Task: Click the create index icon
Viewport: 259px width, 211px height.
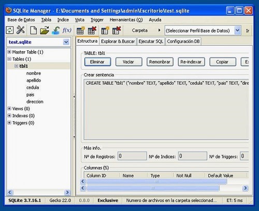Action: (x=105, y=31)
